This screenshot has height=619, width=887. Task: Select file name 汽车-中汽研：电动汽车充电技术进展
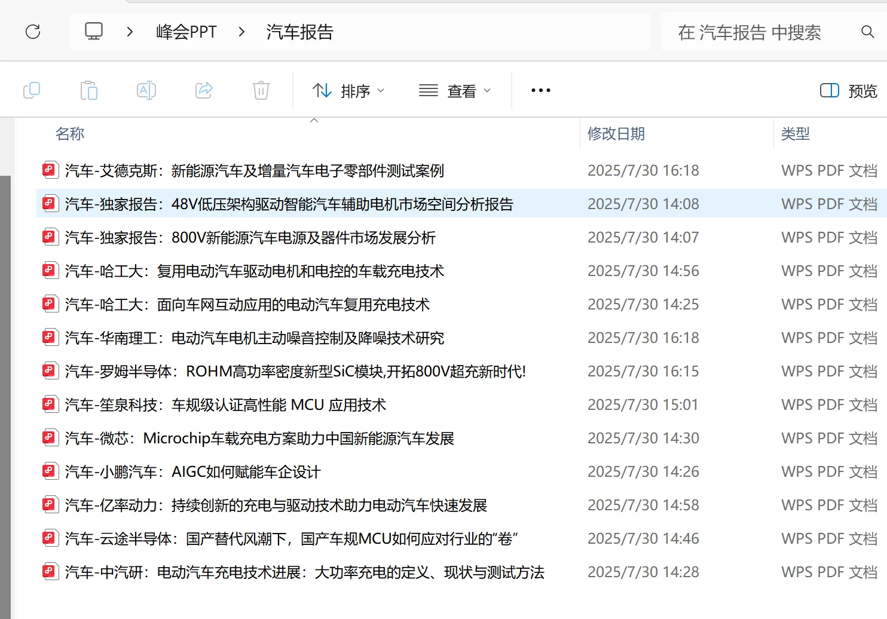[x=305, y=572]
